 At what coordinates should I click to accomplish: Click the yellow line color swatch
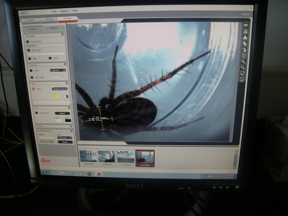[56, 96]
